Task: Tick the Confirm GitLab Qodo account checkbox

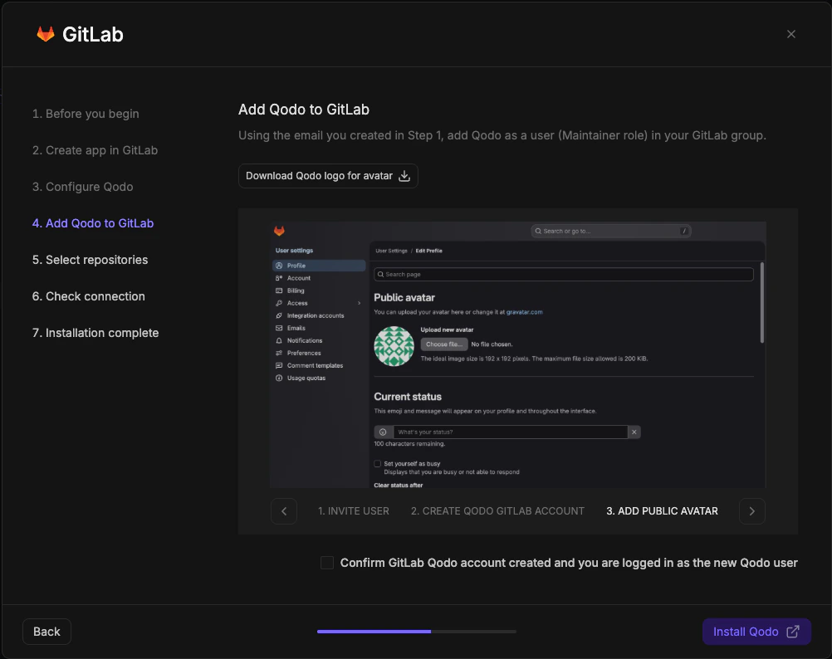Action: [327, 563]
